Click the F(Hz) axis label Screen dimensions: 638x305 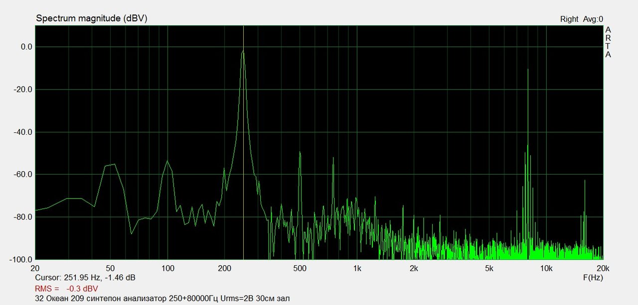[x=593, y=277]
